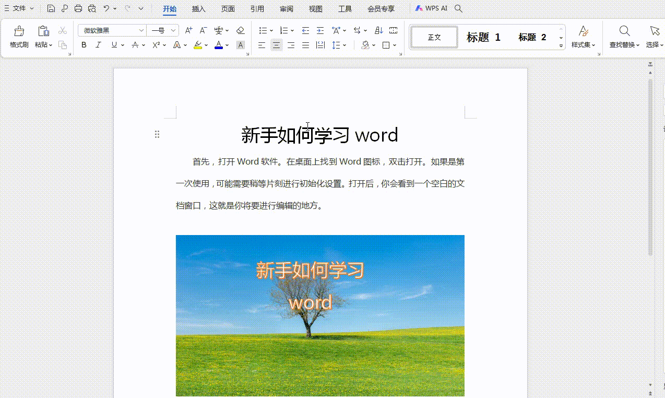Click the vertical scrollbar thumb
The image size is (665, 398).
(650, 167)
